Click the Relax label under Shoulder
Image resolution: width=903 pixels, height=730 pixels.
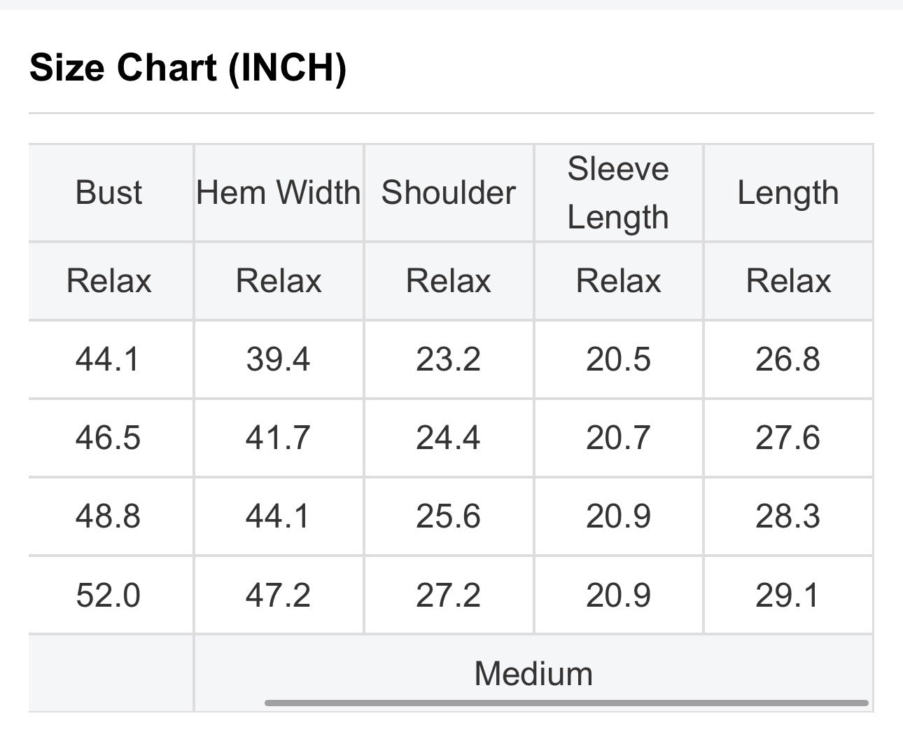(449, 282)
